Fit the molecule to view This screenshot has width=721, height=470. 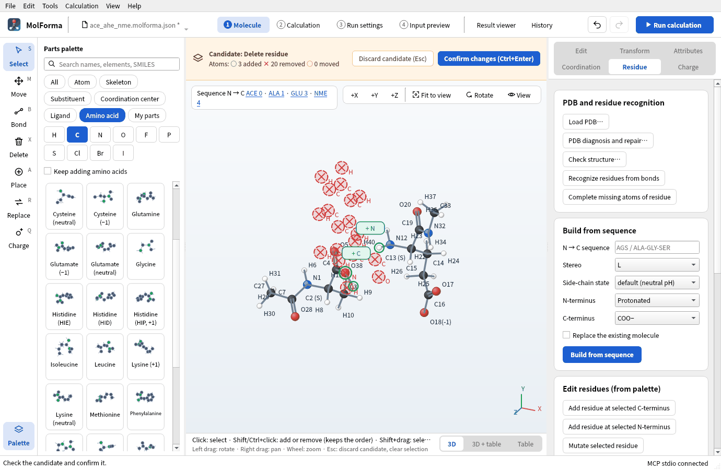click(432, 95)
